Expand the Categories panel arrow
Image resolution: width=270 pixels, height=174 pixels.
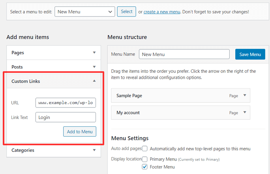pos(94,150)
